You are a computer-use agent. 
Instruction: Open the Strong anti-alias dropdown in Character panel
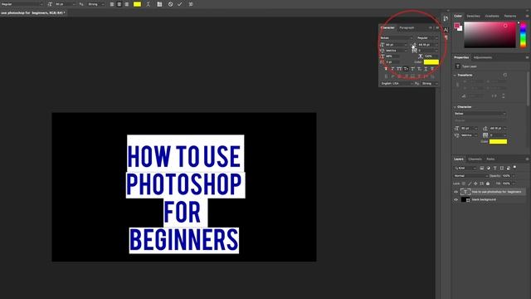pyautogui.click(x=430, y=83)
